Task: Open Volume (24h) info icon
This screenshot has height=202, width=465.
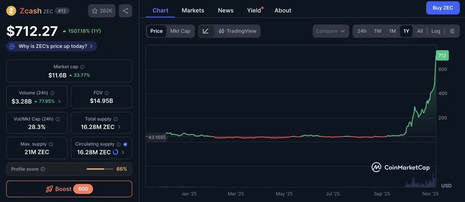Action: coord(52,93)
